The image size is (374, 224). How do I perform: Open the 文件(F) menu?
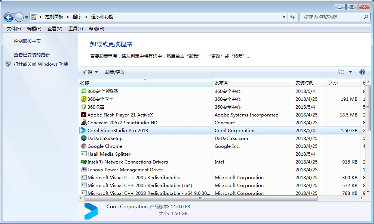(13, 29)
